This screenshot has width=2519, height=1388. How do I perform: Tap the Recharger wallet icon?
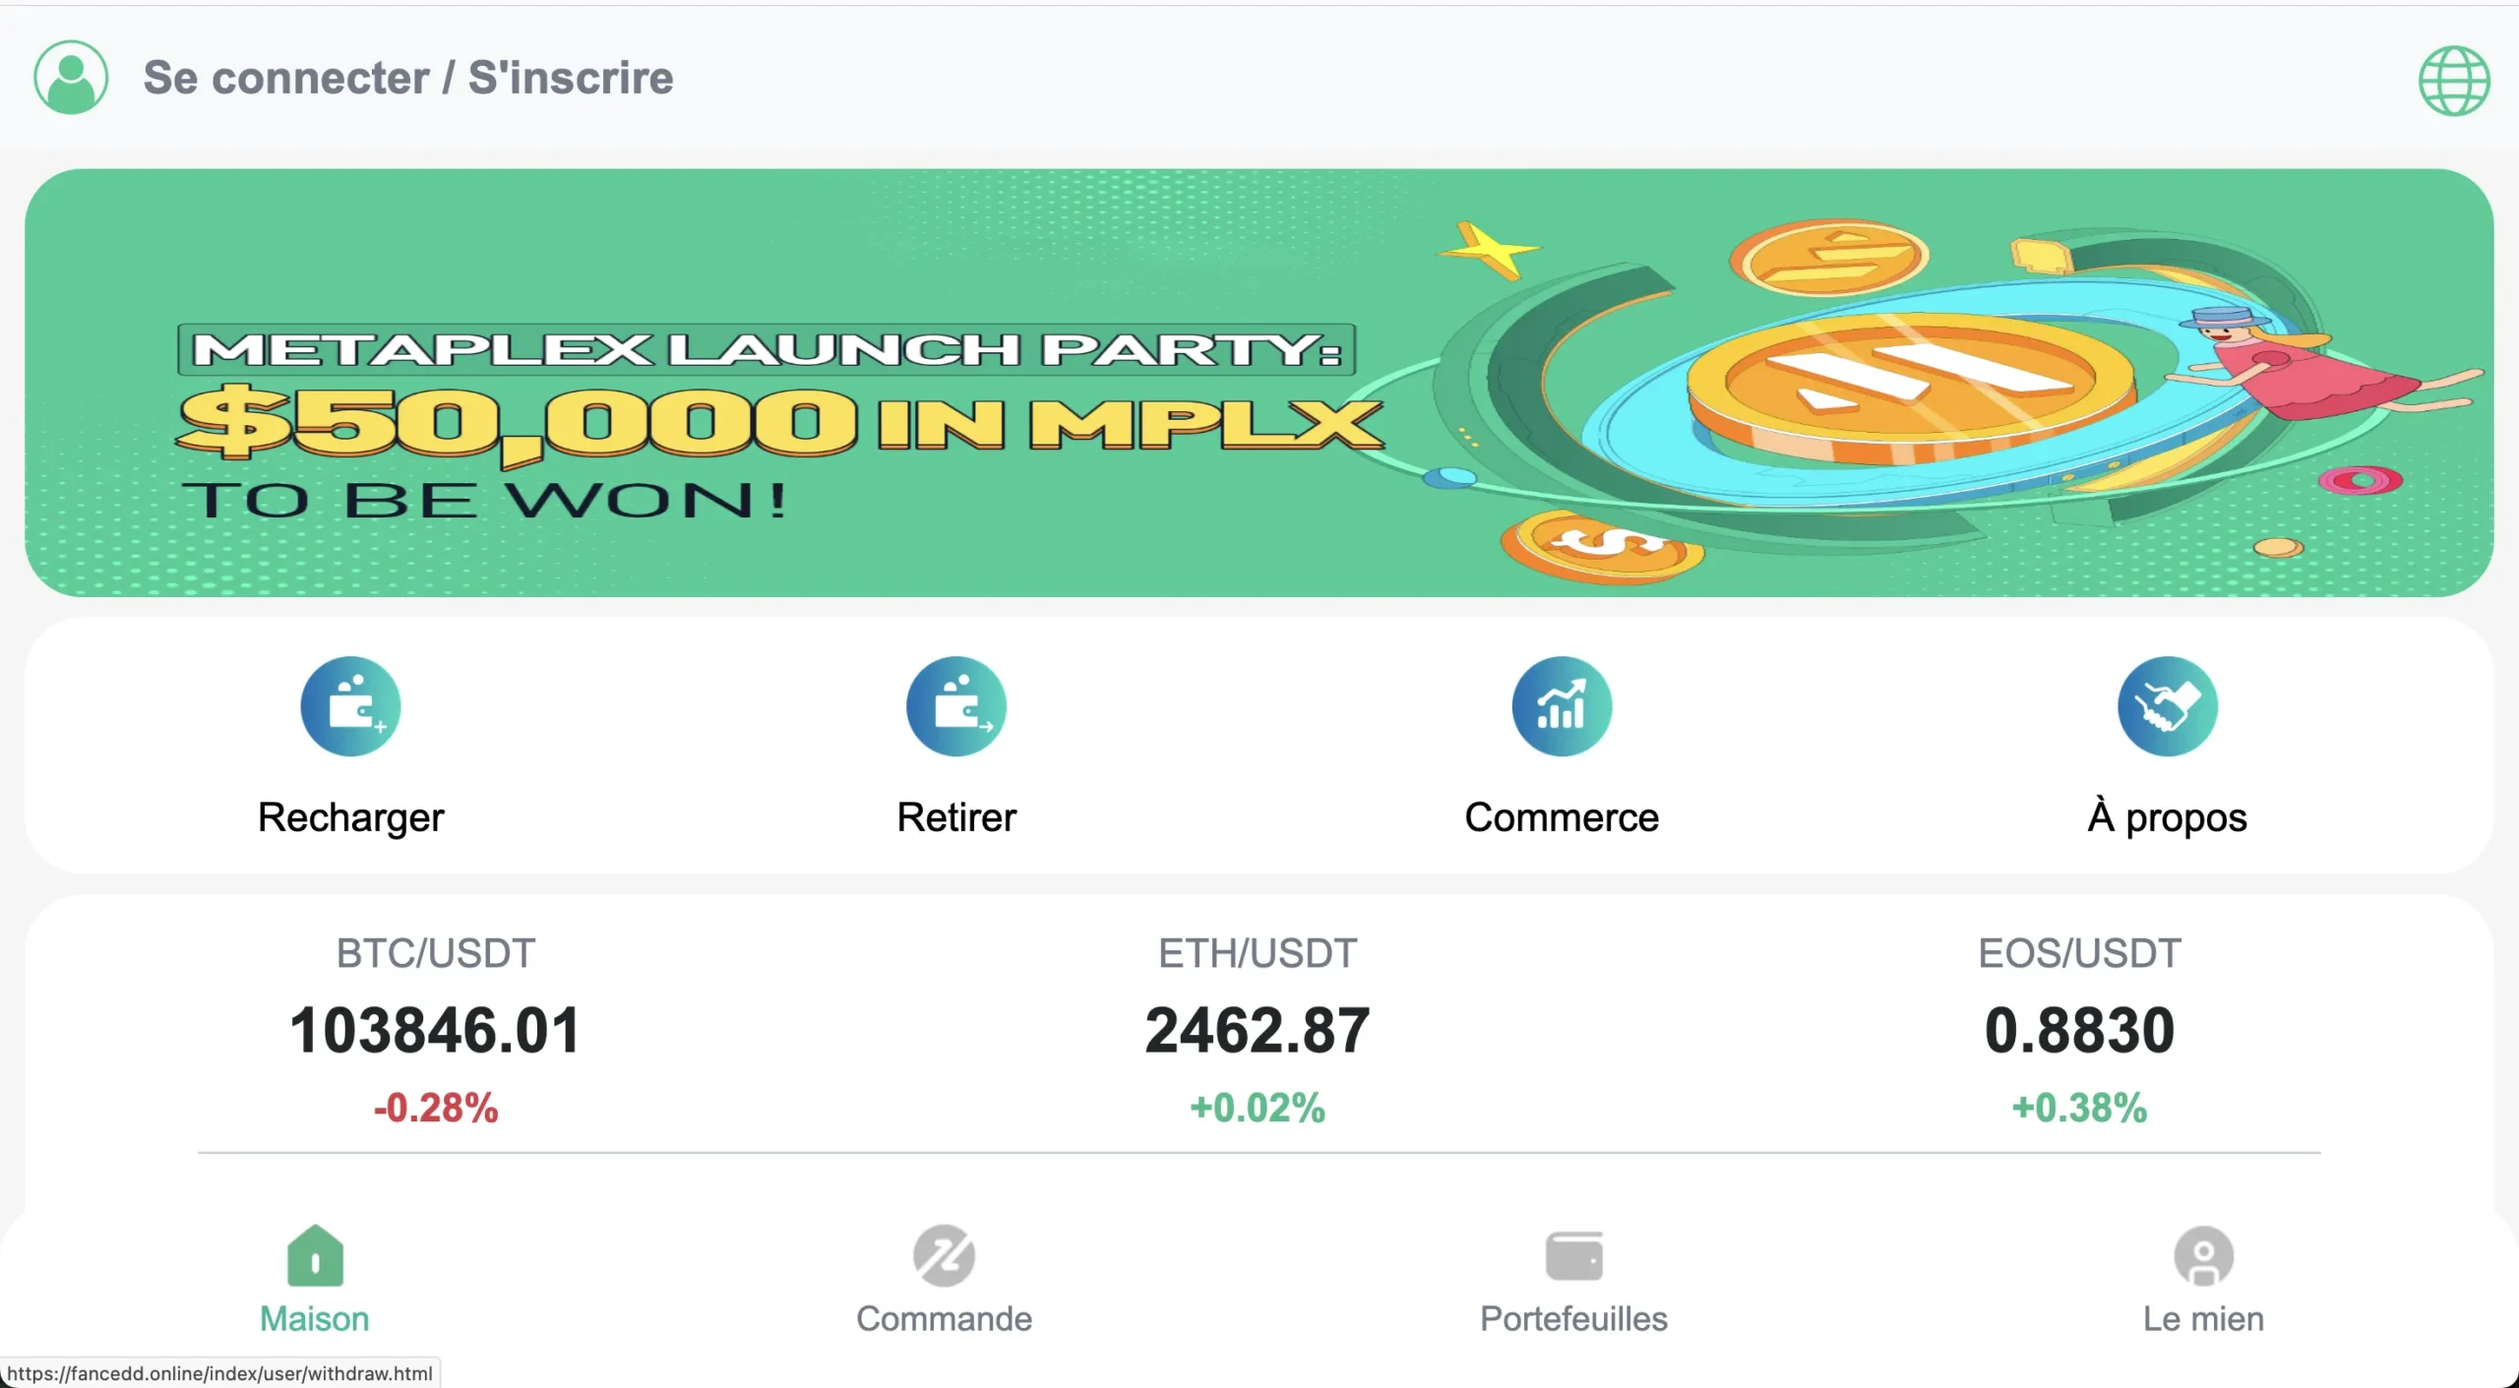[350, 706]
